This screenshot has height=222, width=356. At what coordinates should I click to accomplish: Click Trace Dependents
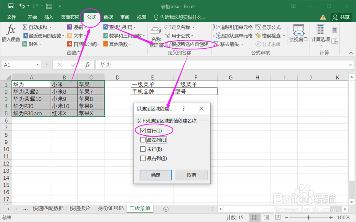(233, 36)
